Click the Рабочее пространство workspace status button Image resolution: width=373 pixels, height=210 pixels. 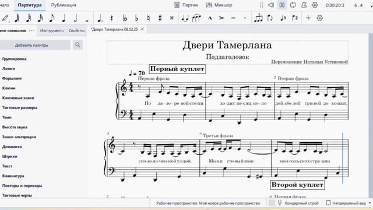point(208,203)
